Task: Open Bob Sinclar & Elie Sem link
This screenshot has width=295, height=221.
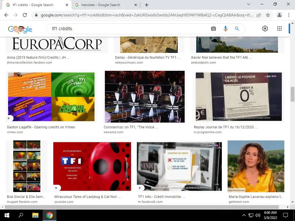Action: 26,197
